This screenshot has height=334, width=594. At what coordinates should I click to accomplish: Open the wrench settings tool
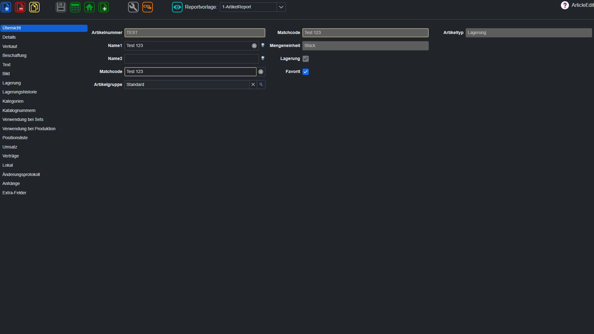133,7
